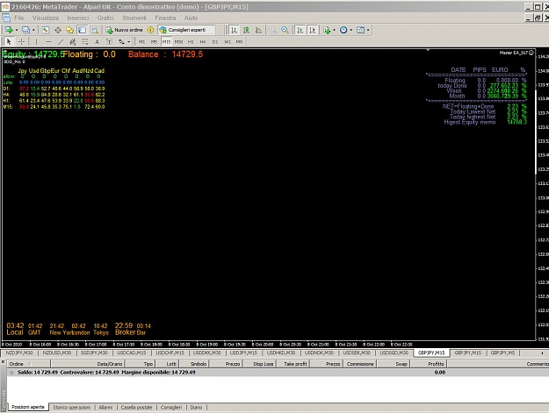Select the M30 timeframe
The width and height of the screenshot is (549, 413).
[x=178, y=42]
